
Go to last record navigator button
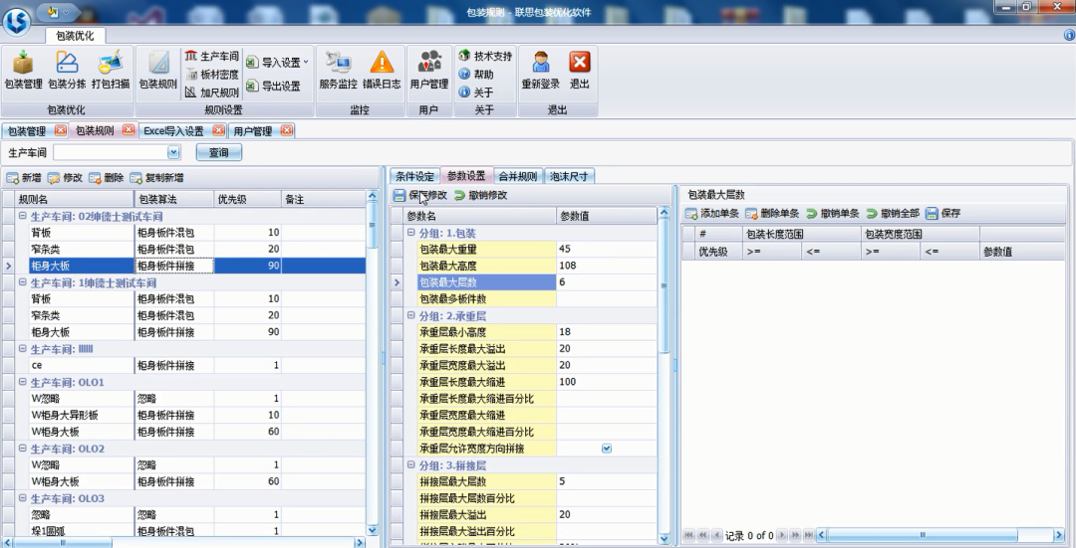(x=809, y=535)
